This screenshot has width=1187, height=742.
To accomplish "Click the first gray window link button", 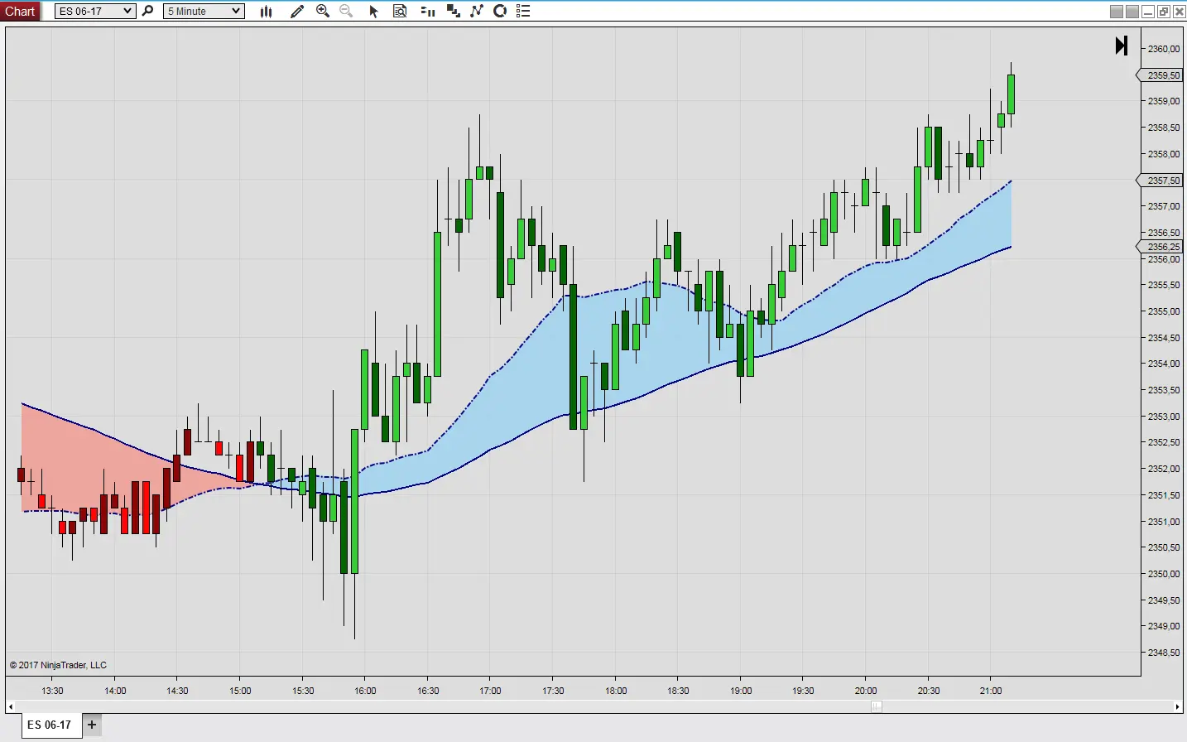I will pos(1117,12).
